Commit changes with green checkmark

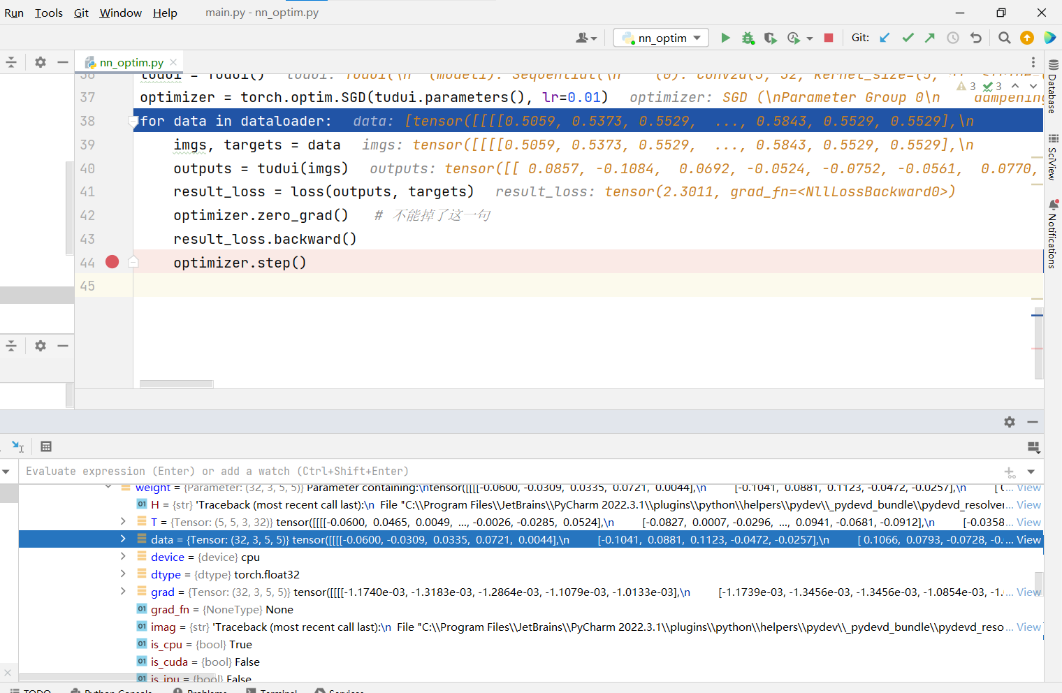[x=908, y=38]
